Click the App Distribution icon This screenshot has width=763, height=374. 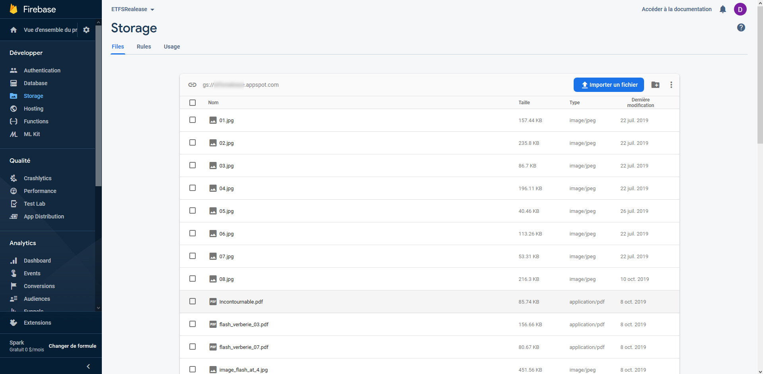(x=14, y=216)
